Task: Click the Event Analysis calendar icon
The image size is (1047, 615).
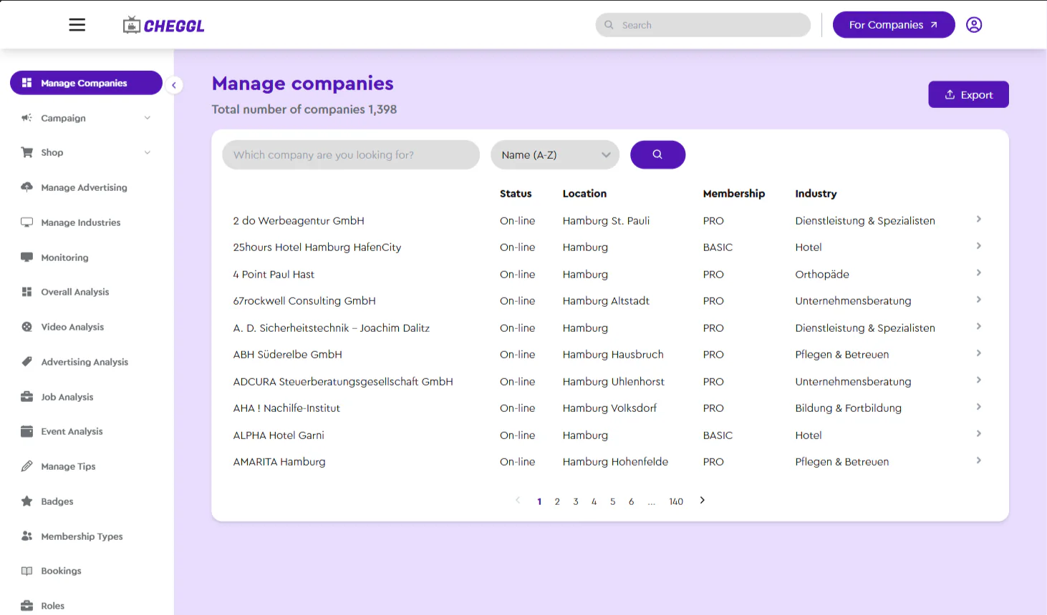Action: [x=27, y=431]
